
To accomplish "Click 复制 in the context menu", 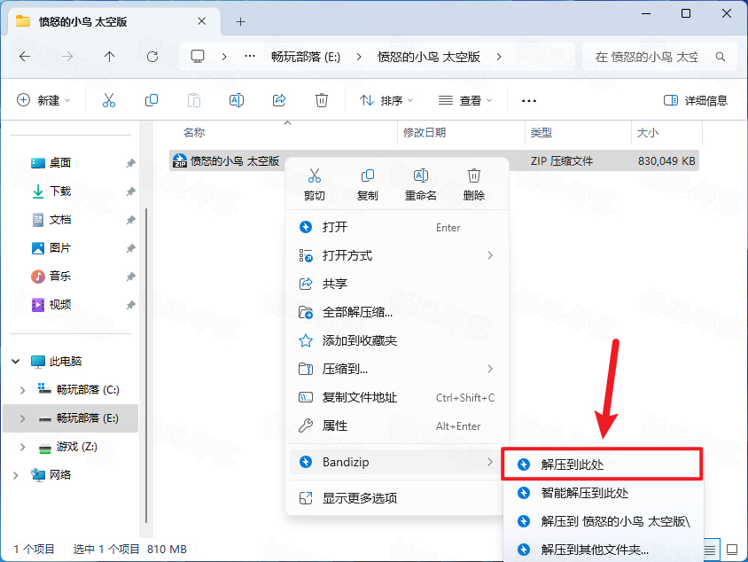I will 367,184.
